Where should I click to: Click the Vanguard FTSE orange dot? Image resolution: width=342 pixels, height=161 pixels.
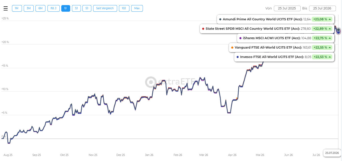click(232, 48)
